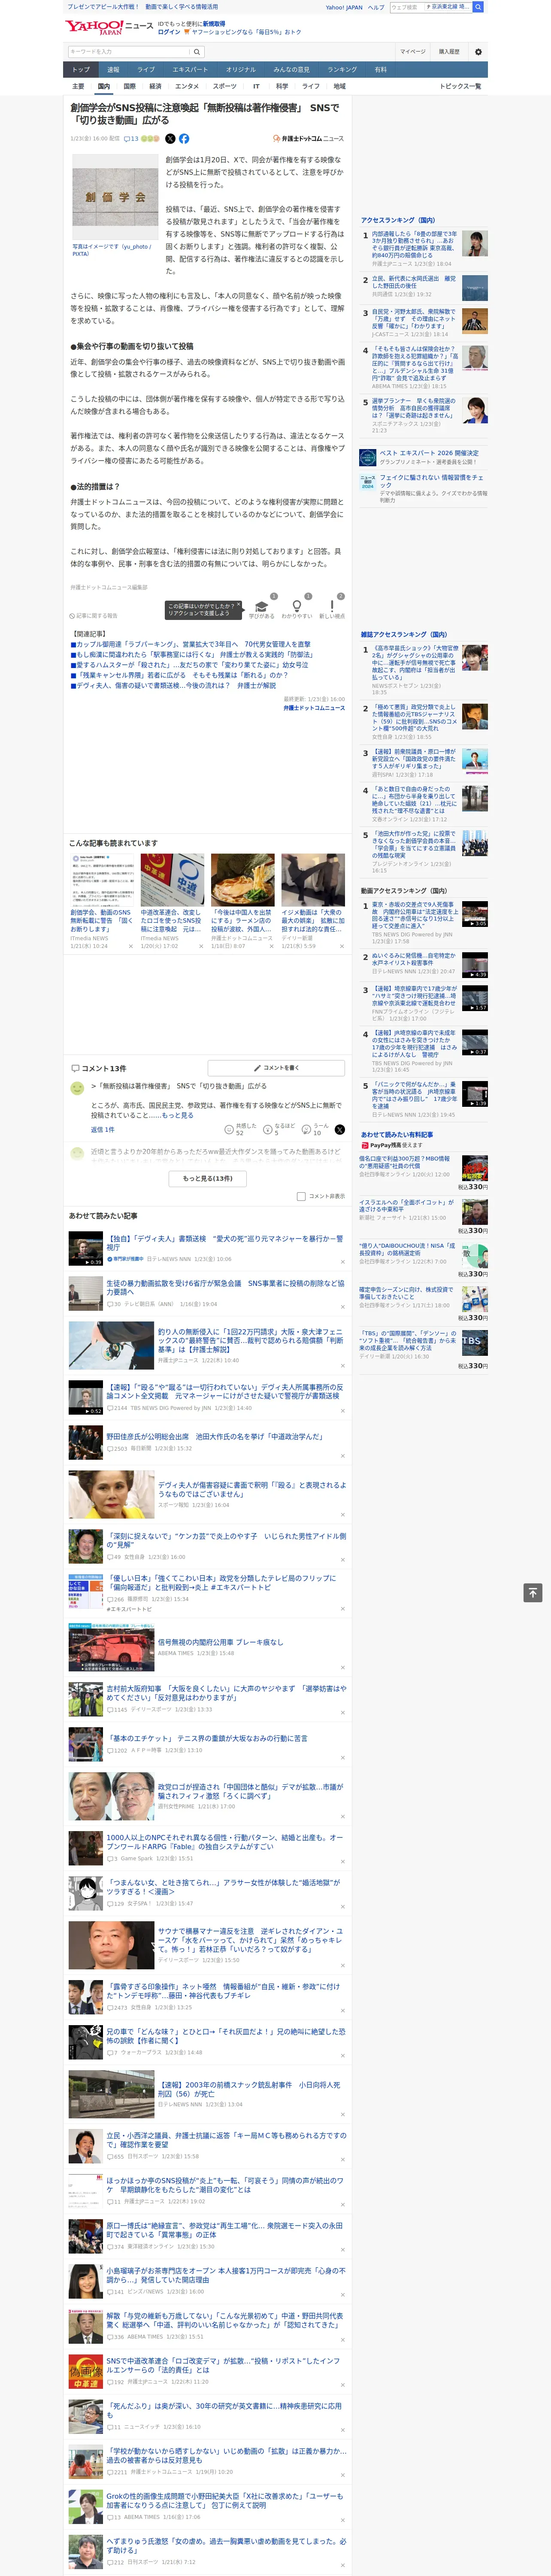Click the blue web search button at top right
The height and width of the screenshot is (2576, 551).
coord(478,7)
